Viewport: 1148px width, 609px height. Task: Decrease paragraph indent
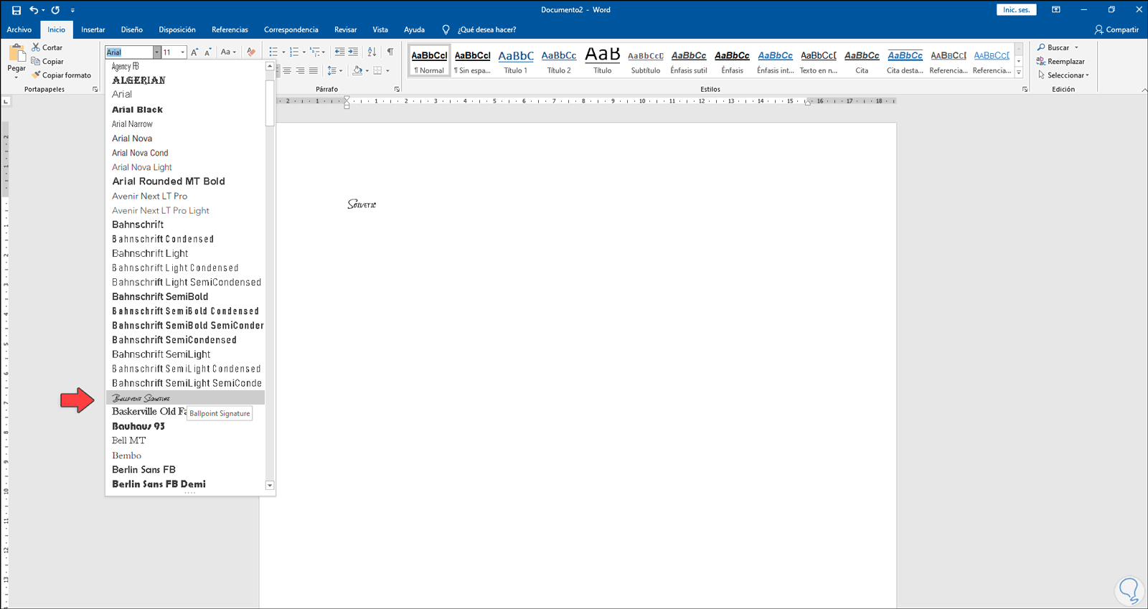(x=339, y=52)
